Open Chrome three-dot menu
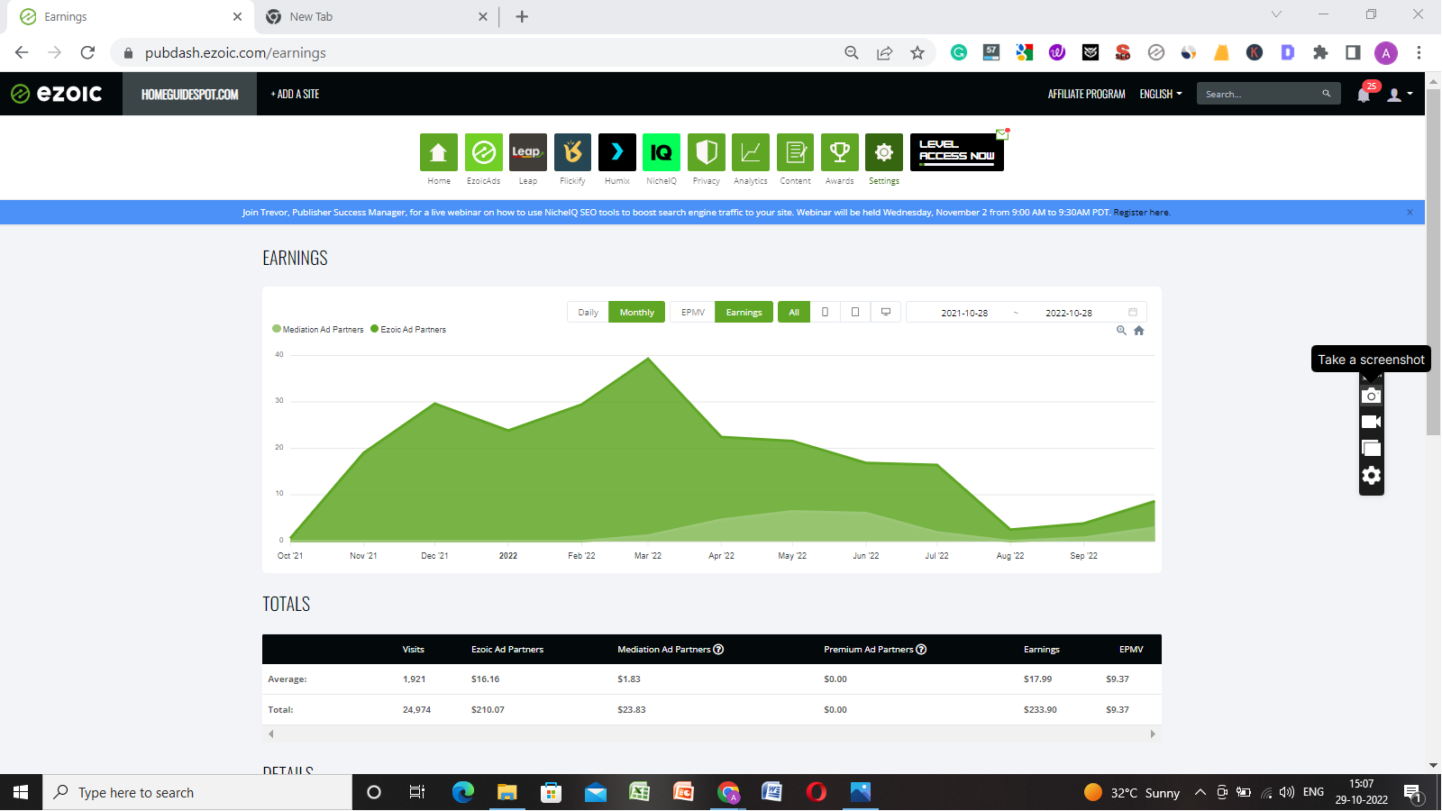Screen dimensions: 1442x811 [x=1419, y=52]
